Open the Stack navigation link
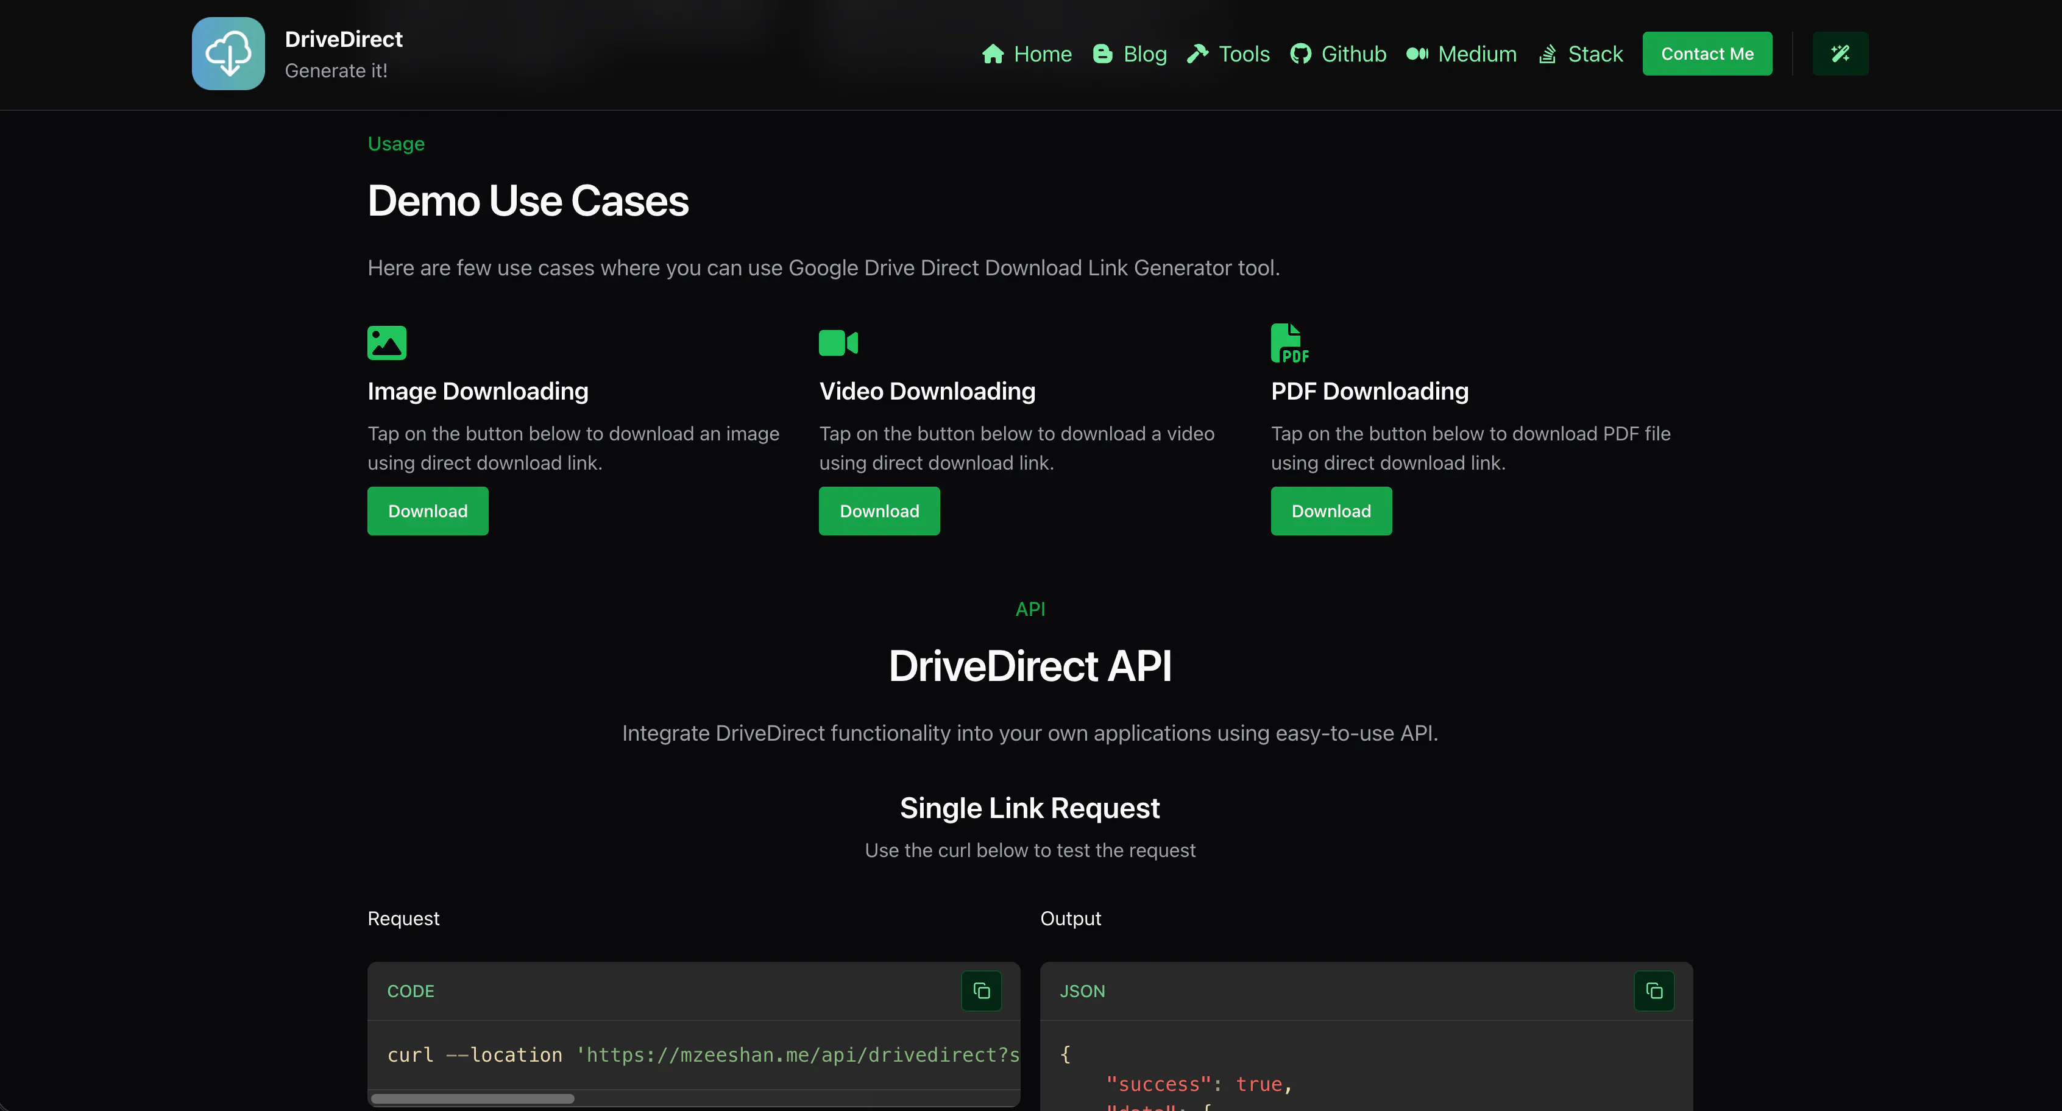The image size is (2062, 1111). coord(1580,54)
